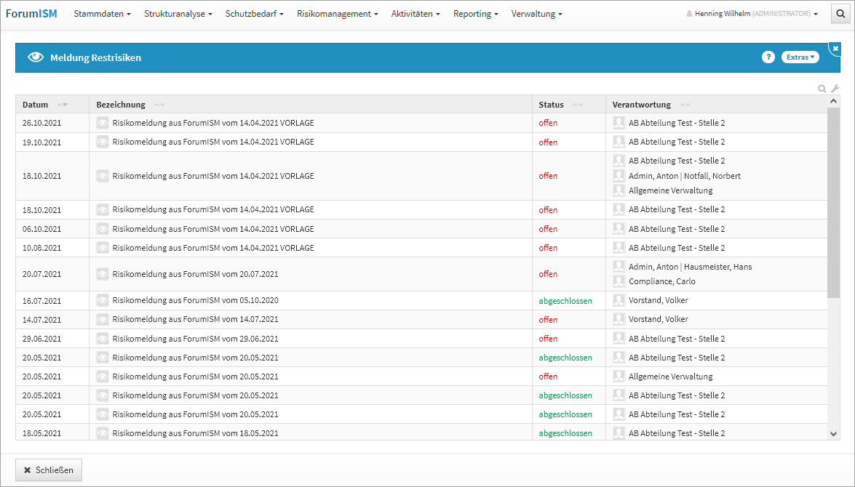Go to ForumISM home logo link
855x487 pixels.
point(31,14)
